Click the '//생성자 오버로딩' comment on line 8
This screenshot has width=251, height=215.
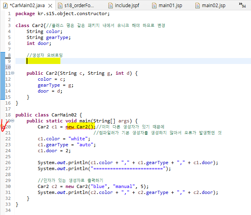(44, 55)
